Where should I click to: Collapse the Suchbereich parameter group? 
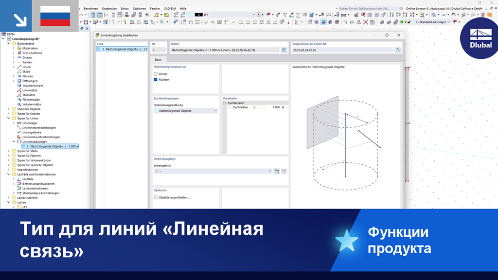[224, 103]
